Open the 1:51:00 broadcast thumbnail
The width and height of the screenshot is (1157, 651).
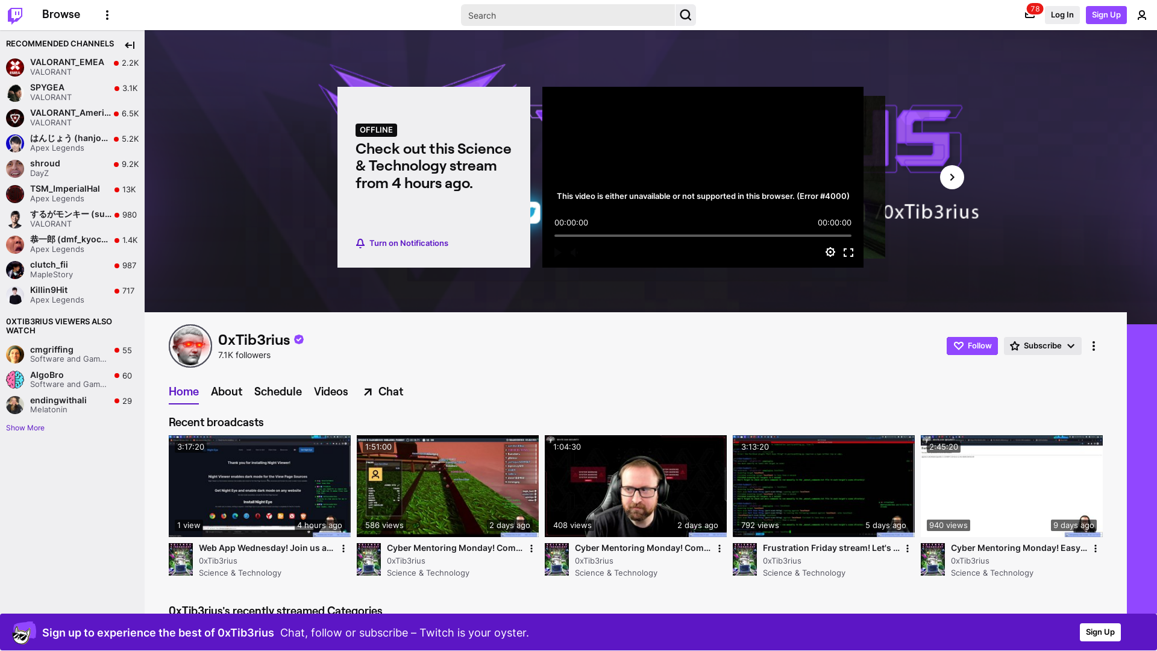(448, 486)
